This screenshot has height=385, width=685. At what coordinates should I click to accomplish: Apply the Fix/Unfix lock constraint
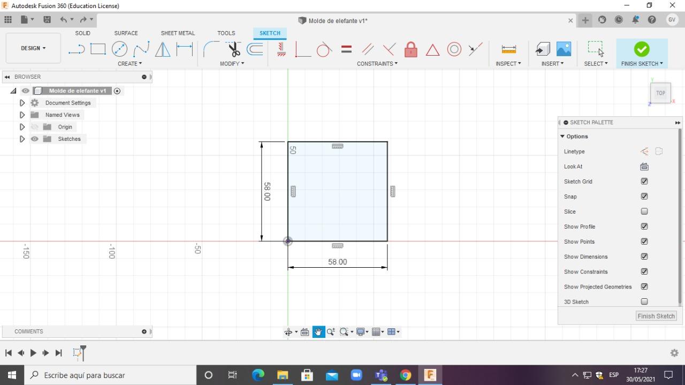point(410,49)
